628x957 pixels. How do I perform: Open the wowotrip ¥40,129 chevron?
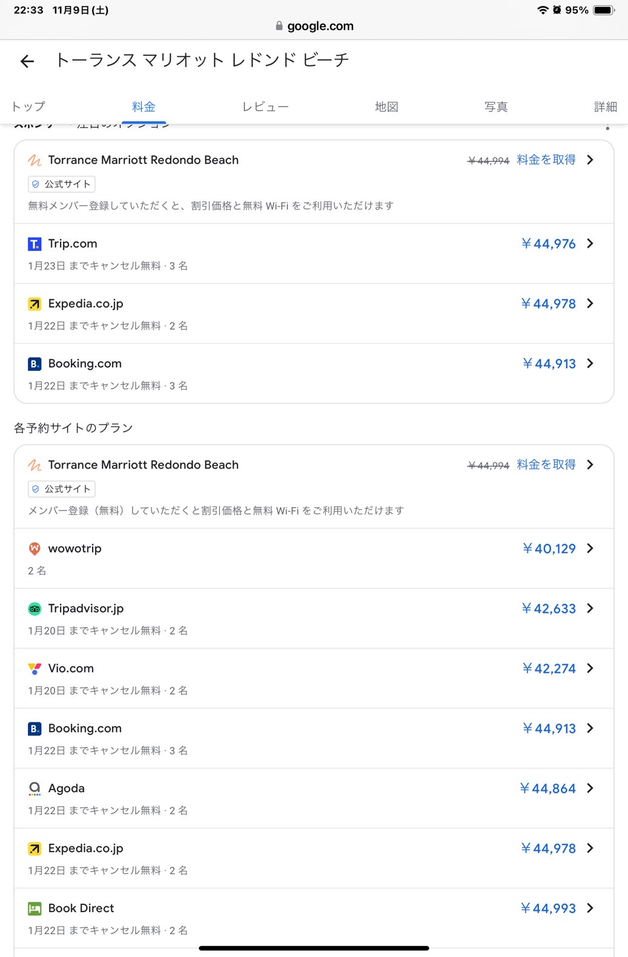pos(590,549)
